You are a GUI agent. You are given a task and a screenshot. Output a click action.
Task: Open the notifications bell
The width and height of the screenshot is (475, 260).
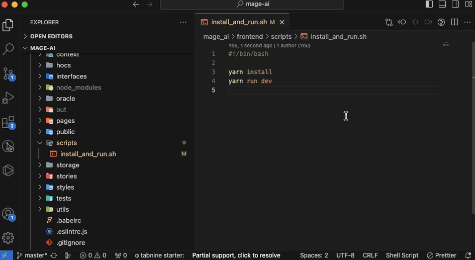click(x=468, y=255)
